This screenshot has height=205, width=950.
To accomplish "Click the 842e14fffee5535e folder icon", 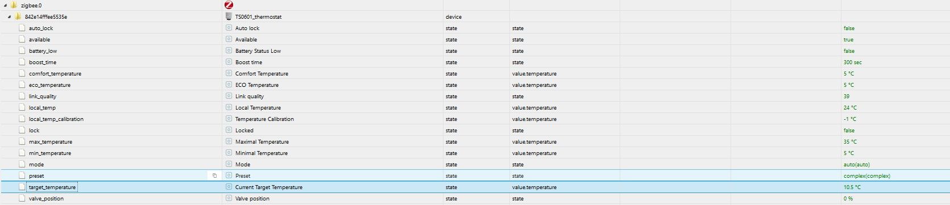I will (18, 16).
